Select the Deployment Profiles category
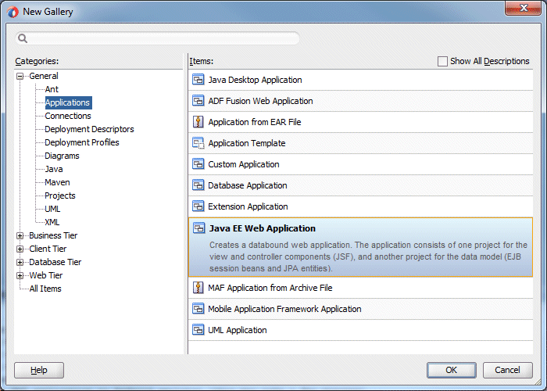Screen dimensions: 547x391 [82, 142]
